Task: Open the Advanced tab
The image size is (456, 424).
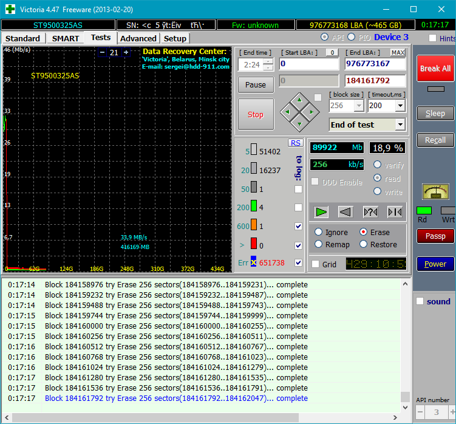Action: [x=138, y=38]
